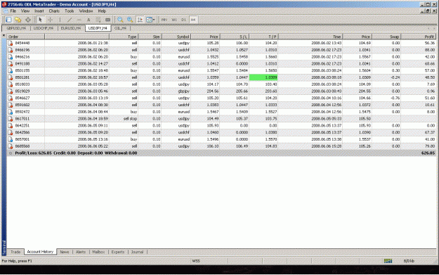Select the Trendline drawing tool

[x=70, y=20]
